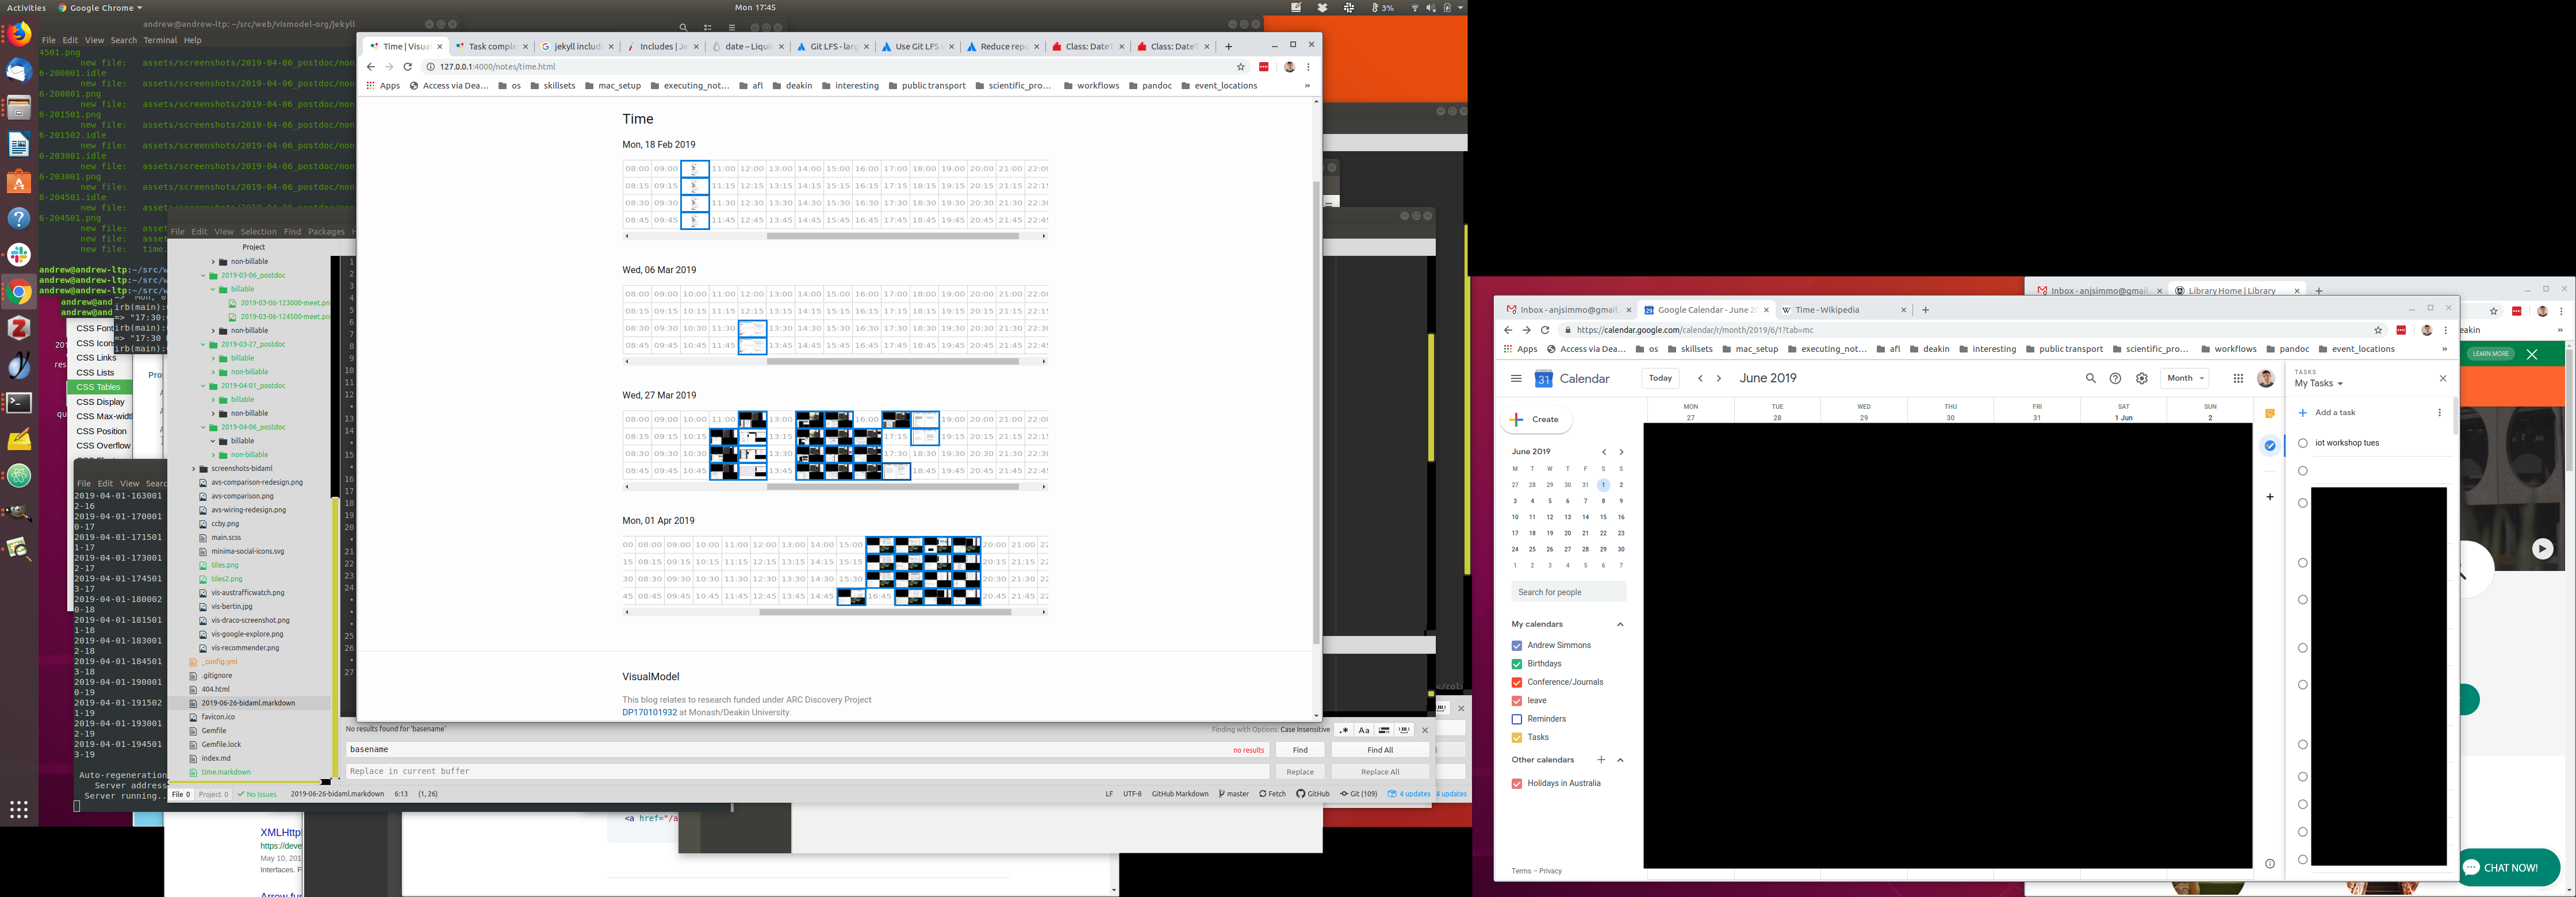Open Google Calendar settings gear

pos(2141,379)
